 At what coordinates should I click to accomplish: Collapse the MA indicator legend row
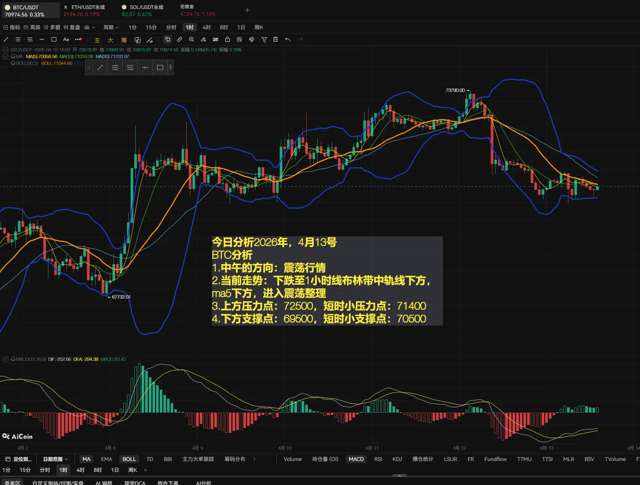point(6,57)
